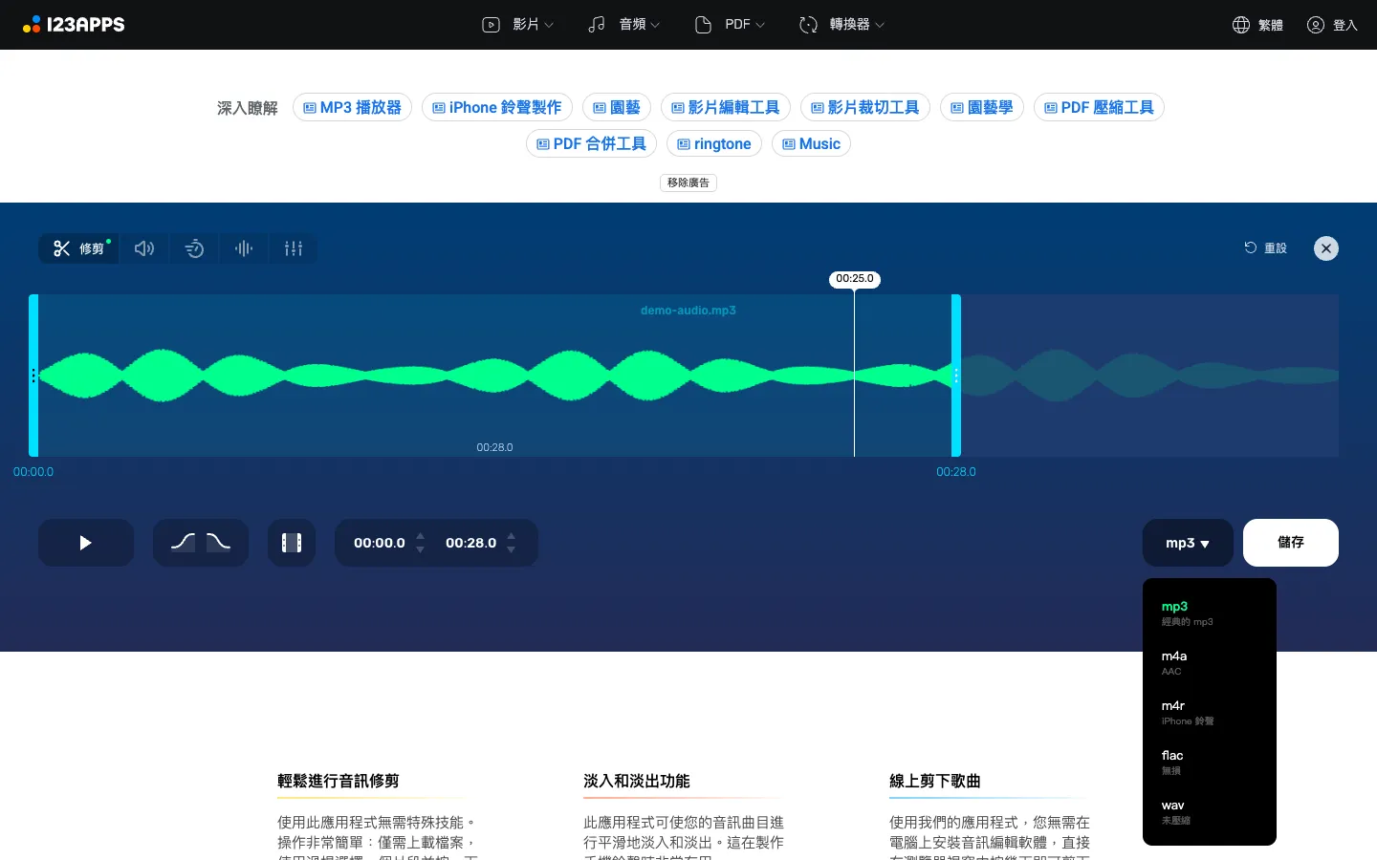Open the language selector 繁體

pos(1257,25)
